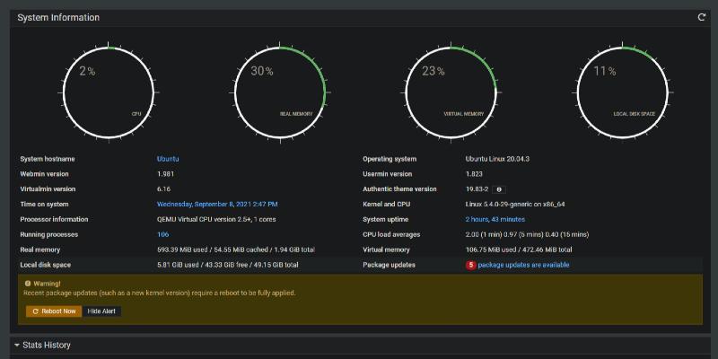Open the package updates are available link
This screenshot has height=359, width=718.
click(x=523, y=265)
